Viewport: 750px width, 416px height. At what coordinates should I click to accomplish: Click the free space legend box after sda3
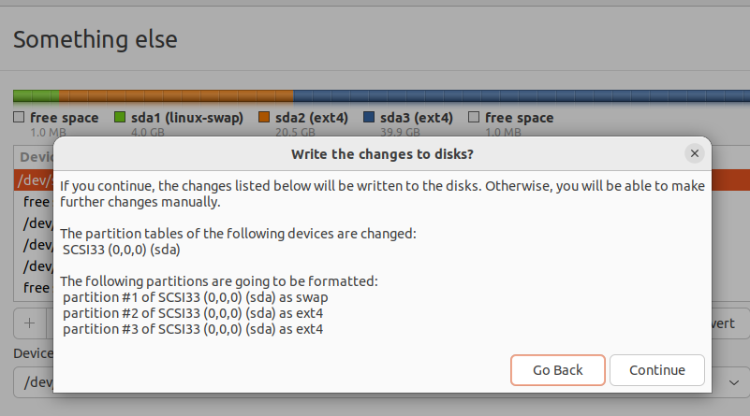[x=474, y=118]
